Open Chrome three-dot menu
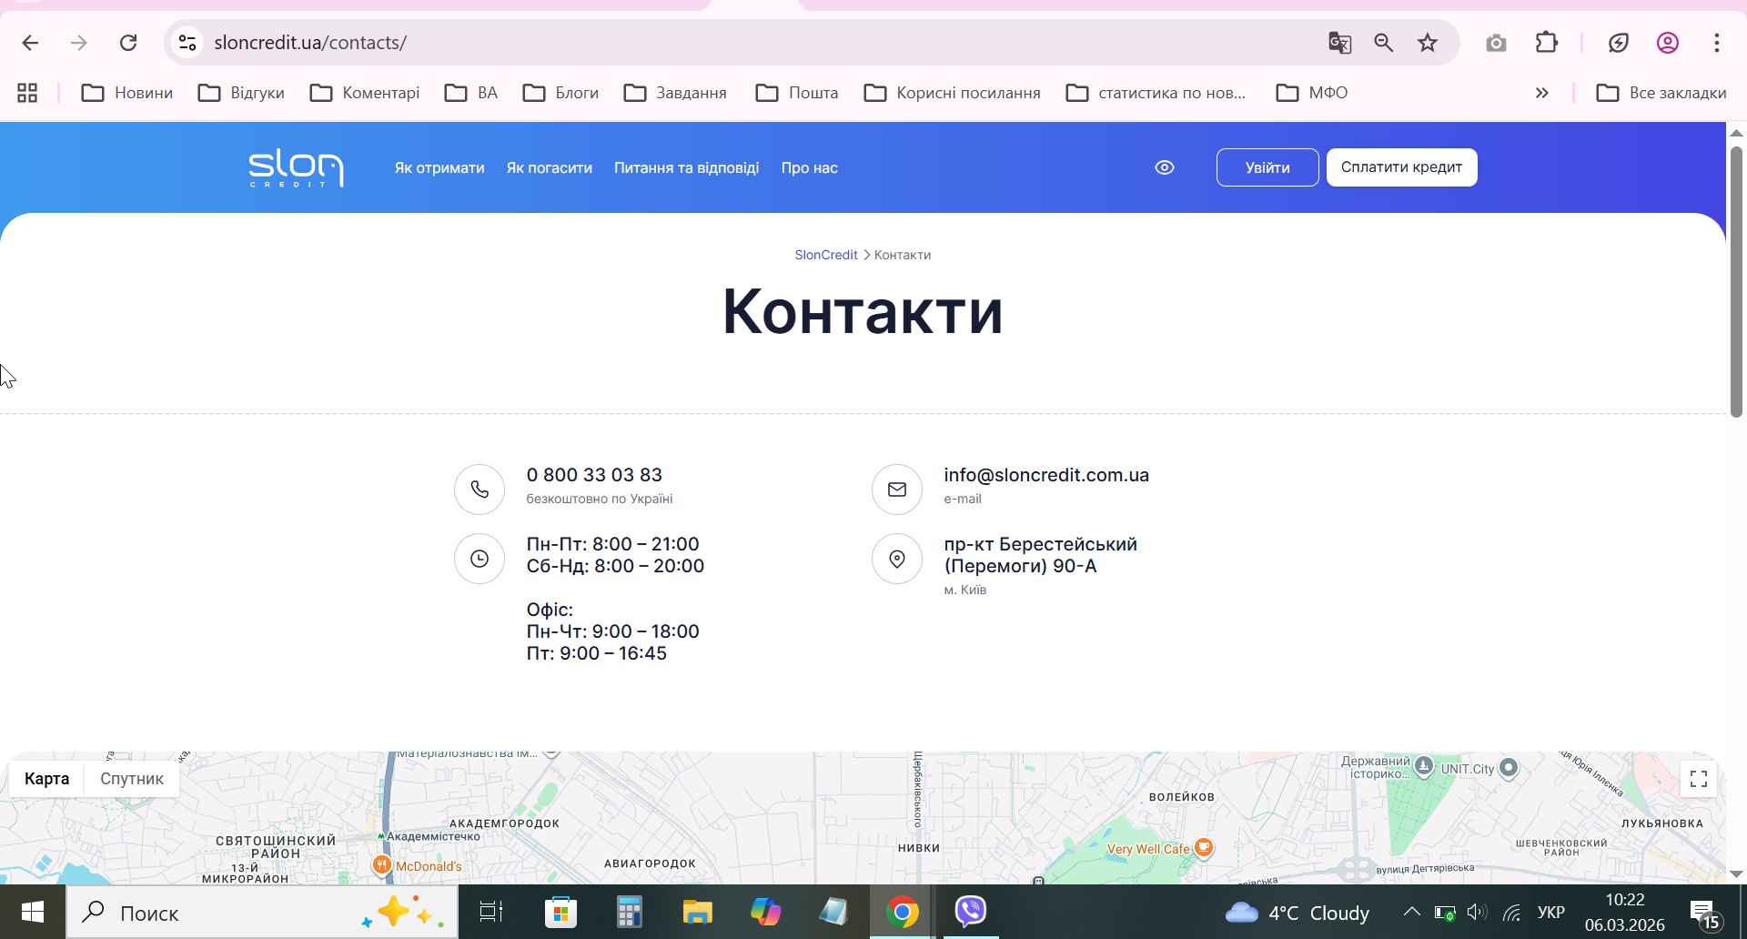This screenshot has height=939, width=1747. point(1717,43)
